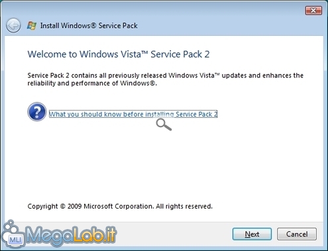The width and height of the screenshot is (328, 251).
Task: Open 'What you should know before installing' link
Action: [133, 114]
